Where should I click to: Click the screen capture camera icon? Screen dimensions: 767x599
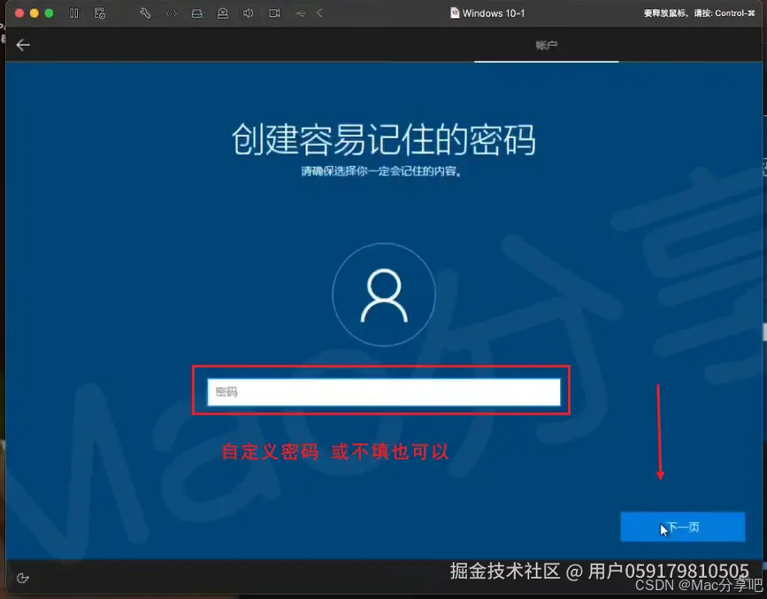(274, 13)
